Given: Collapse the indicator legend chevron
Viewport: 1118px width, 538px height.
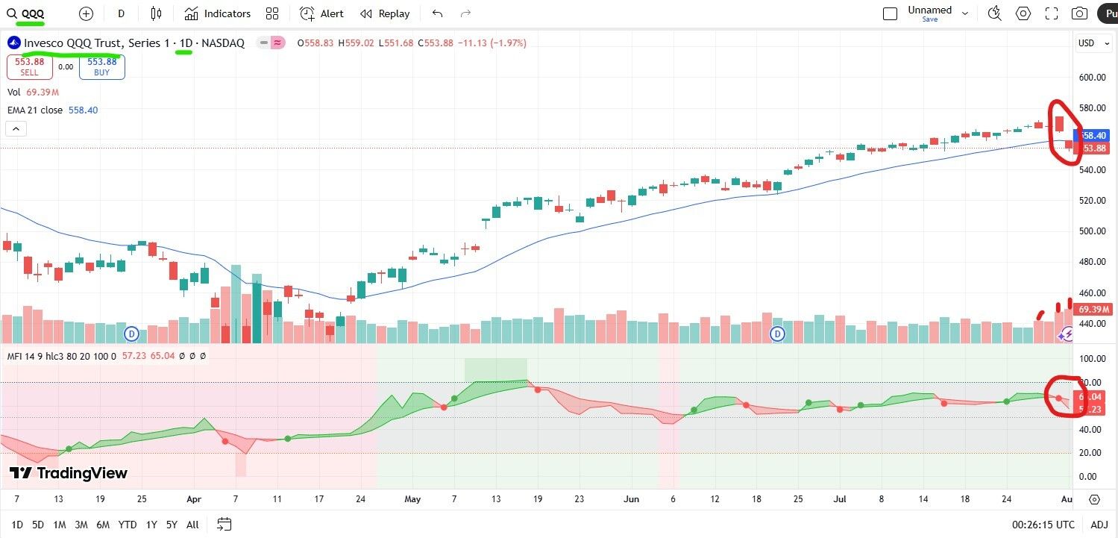Looking at the screenshot, I should coord(16,129).
